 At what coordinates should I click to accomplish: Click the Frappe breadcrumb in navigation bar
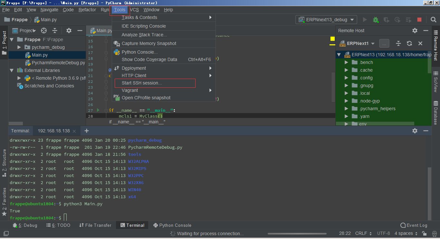coord(16,20)
